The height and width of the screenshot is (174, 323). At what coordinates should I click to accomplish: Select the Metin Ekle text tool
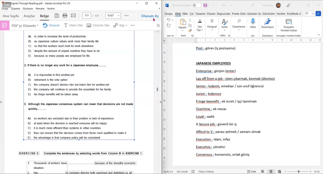73,25
